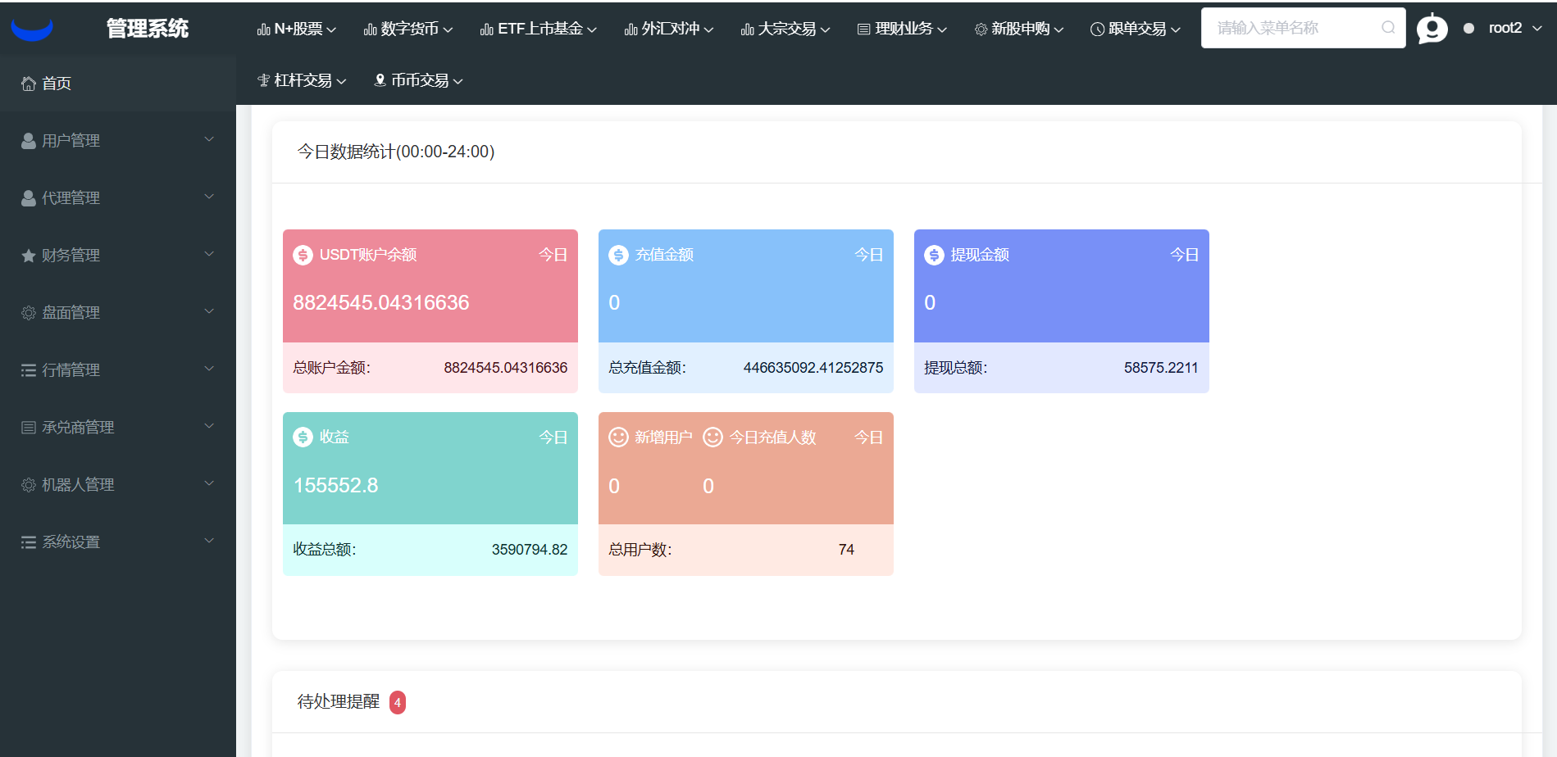
Task: Open the 机器人管理 sidebar item
Action: click(x=117, y=485)
